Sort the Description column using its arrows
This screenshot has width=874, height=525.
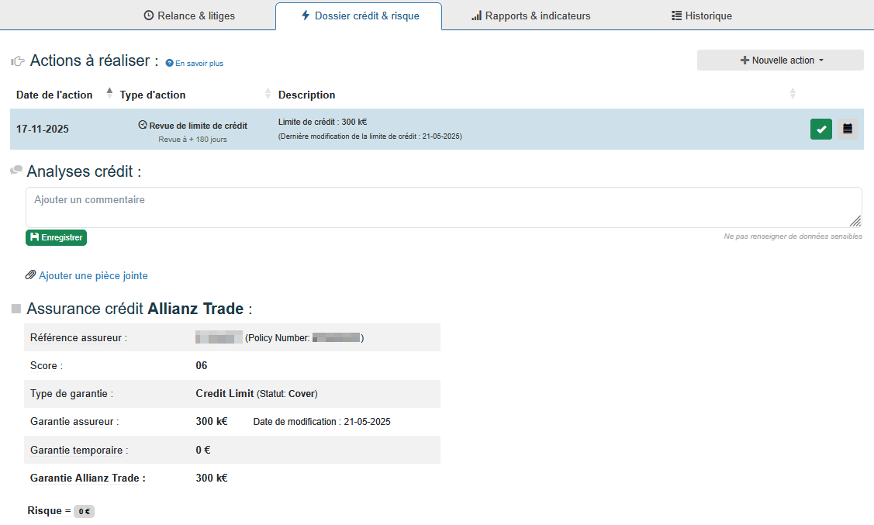point(793,92)
